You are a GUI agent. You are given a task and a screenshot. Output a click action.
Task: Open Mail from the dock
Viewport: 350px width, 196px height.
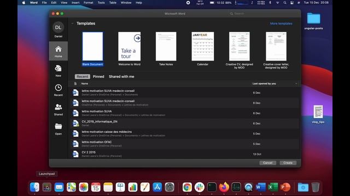[59, 187]
